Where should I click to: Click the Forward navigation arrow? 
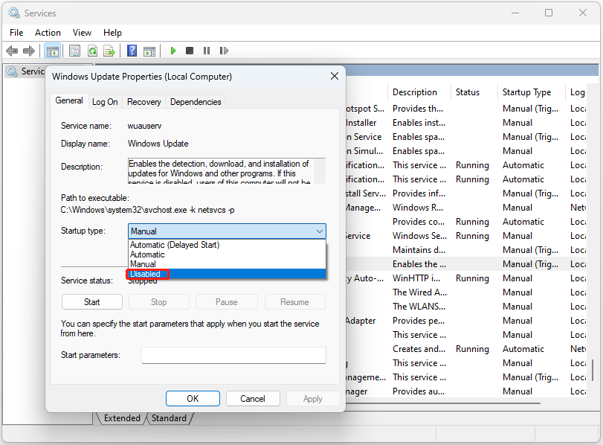(29, 51)
